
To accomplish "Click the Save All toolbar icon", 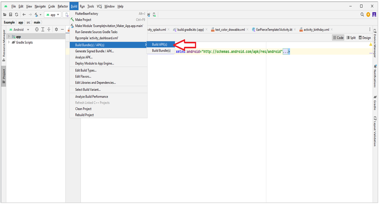I will pyautogui.click(x=11, y=15).
